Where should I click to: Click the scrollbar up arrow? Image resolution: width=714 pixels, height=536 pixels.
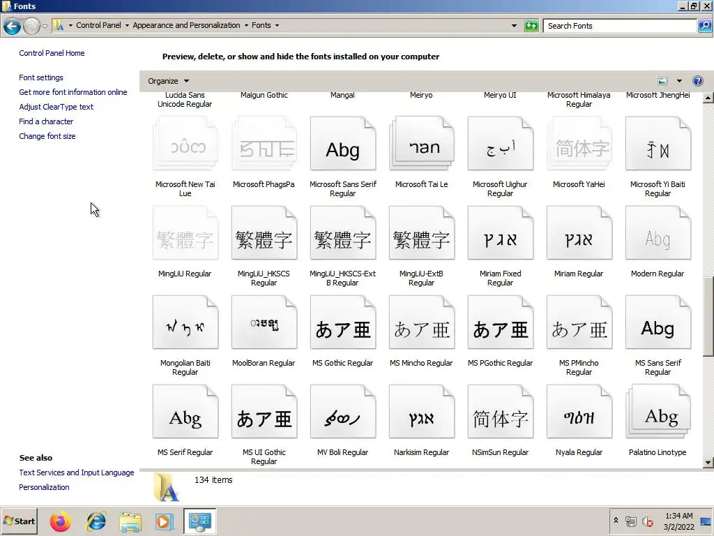click(708, 98)
